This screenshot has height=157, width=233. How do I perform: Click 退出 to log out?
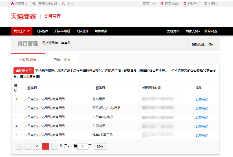pos(71,4)
